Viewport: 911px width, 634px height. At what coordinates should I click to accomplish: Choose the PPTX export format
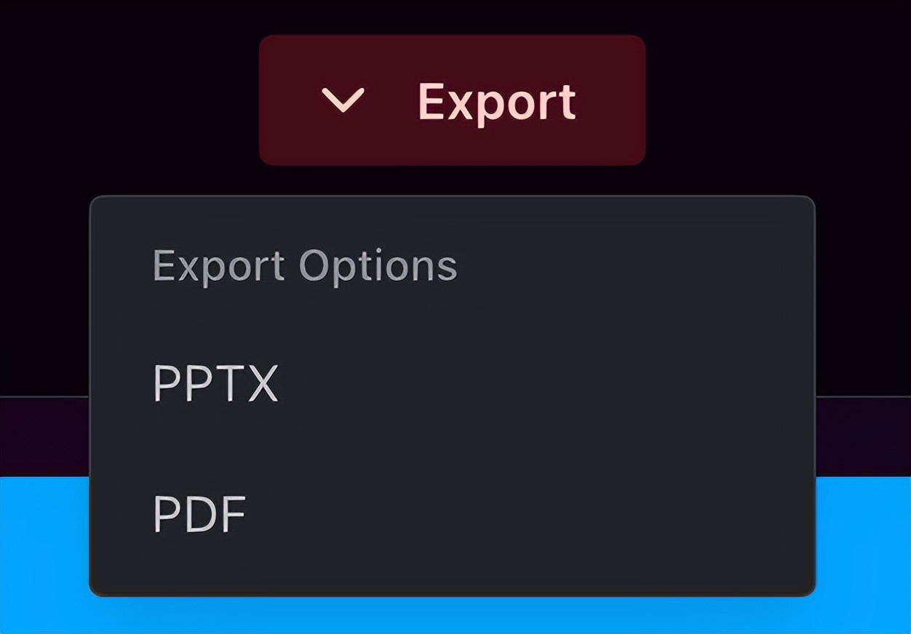[452, 383]
